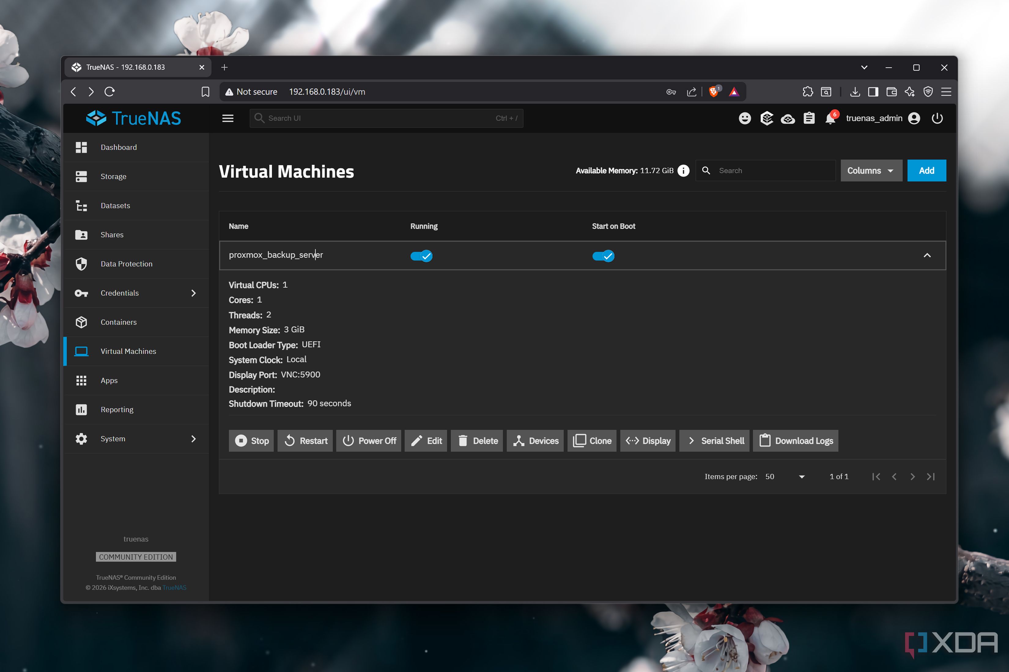The height and width of the screenshot is (672, 1009).
Task: Open Containers in the sidebar
Action: (136, 322)
